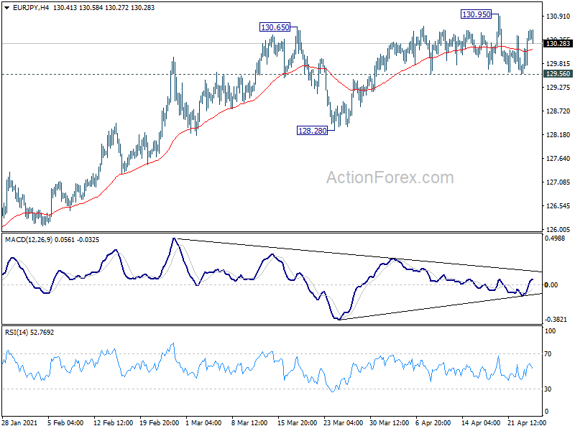This screenshot has height=431, width=575.
Task: Click the current price tag 130.283
Action: point(558,44)
